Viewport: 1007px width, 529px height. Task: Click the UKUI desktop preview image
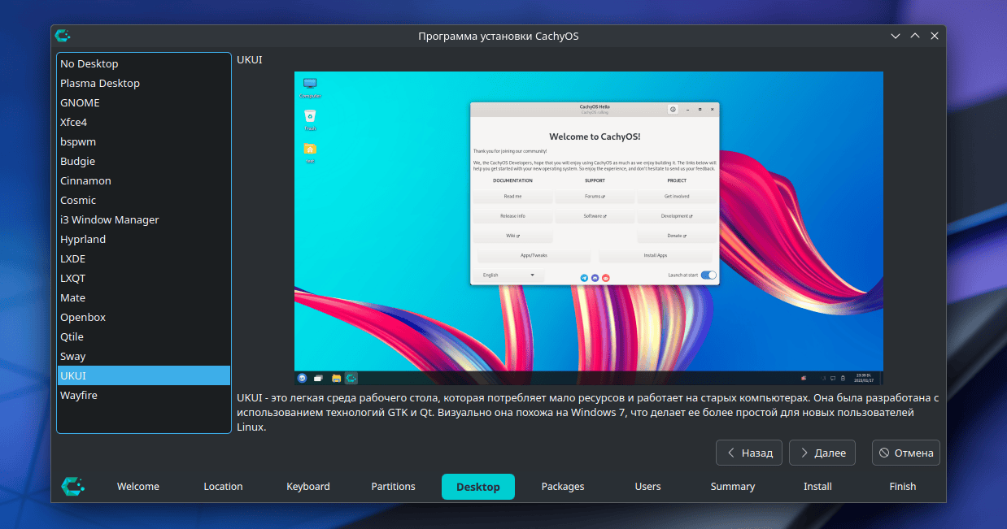(x=588, y=228)
